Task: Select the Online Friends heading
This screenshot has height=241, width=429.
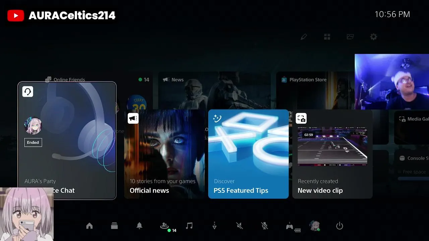Action: click(65, 80)
